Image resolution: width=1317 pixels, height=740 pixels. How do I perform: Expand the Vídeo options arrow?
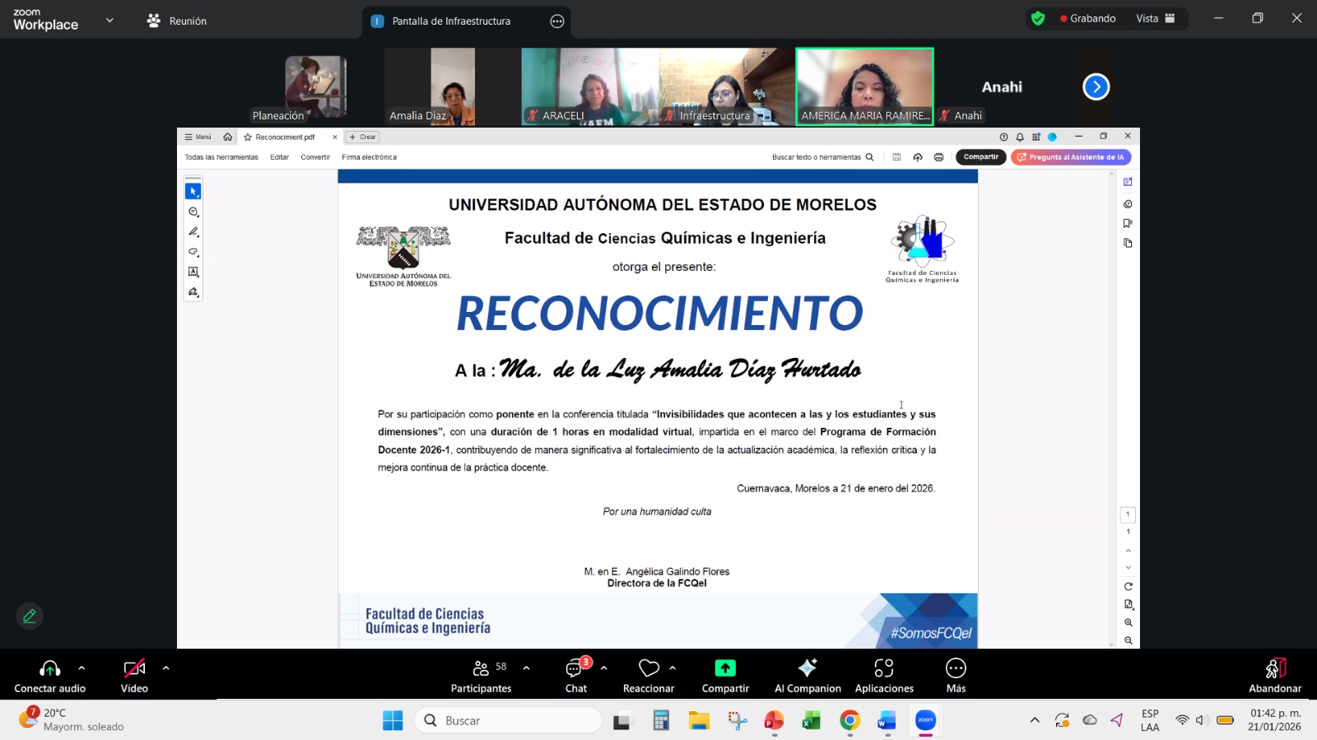coord(166,668)
